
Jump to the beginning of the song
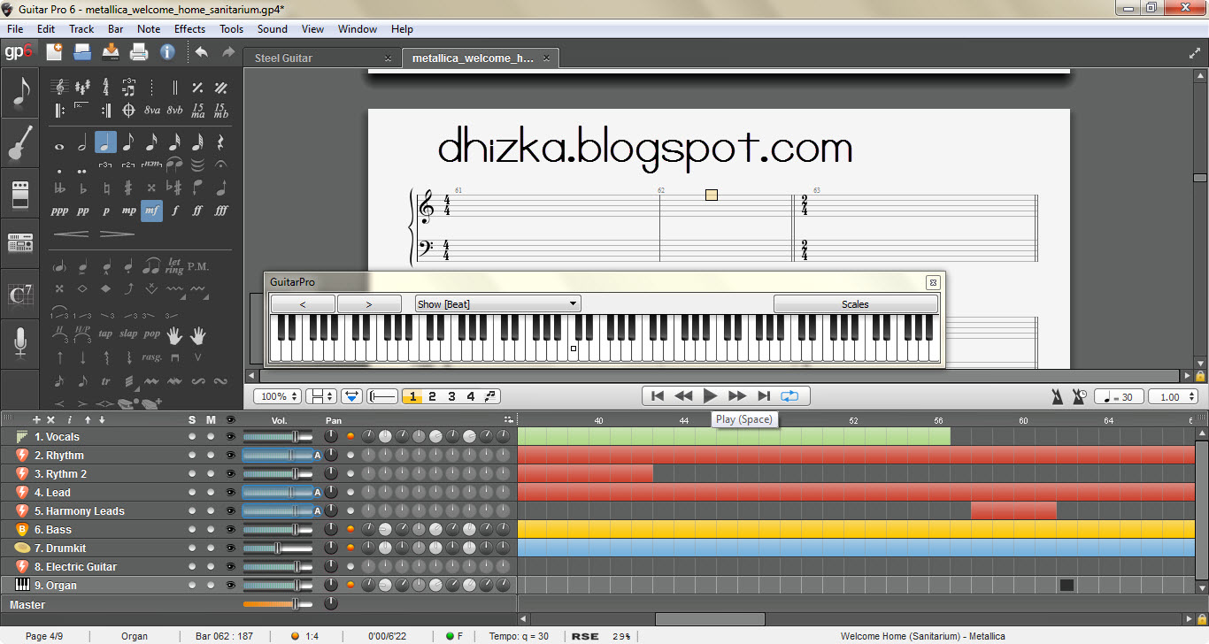pyautogui.click(x=658, y=396)
